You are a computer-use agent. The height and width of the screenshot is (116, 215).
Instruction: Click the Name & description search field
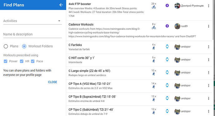(x=32, y=34)
